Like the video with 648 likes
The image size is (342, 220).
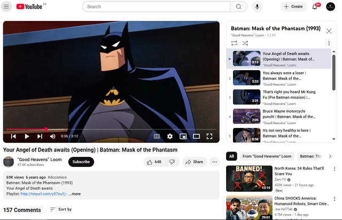point(154,162)
